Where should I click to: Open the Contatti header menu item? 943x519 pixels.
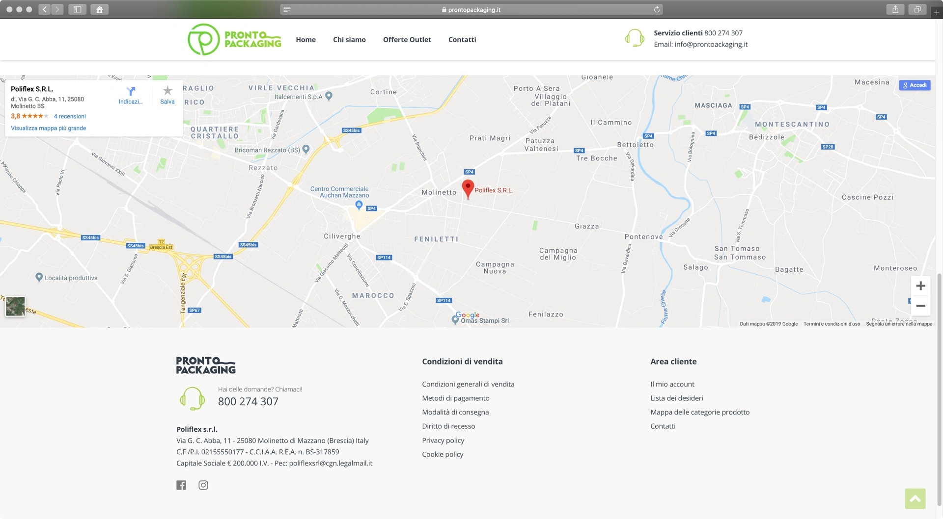point(462,40)
